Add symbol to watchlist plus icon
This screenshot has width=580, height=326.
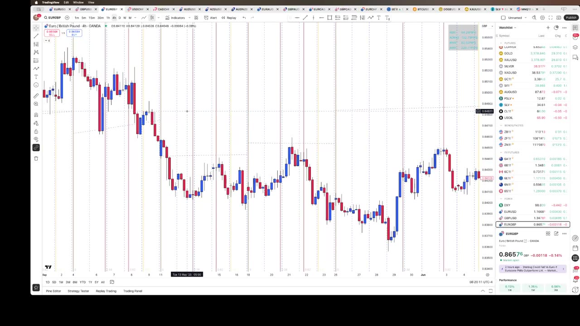click(548, 28)
